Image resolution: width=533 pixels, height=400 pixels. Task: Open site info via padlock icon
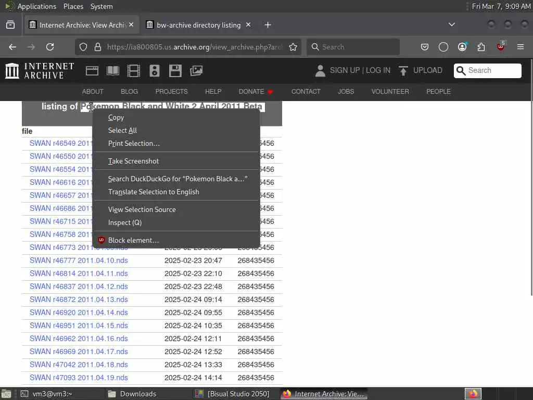(x=98, y=47)
